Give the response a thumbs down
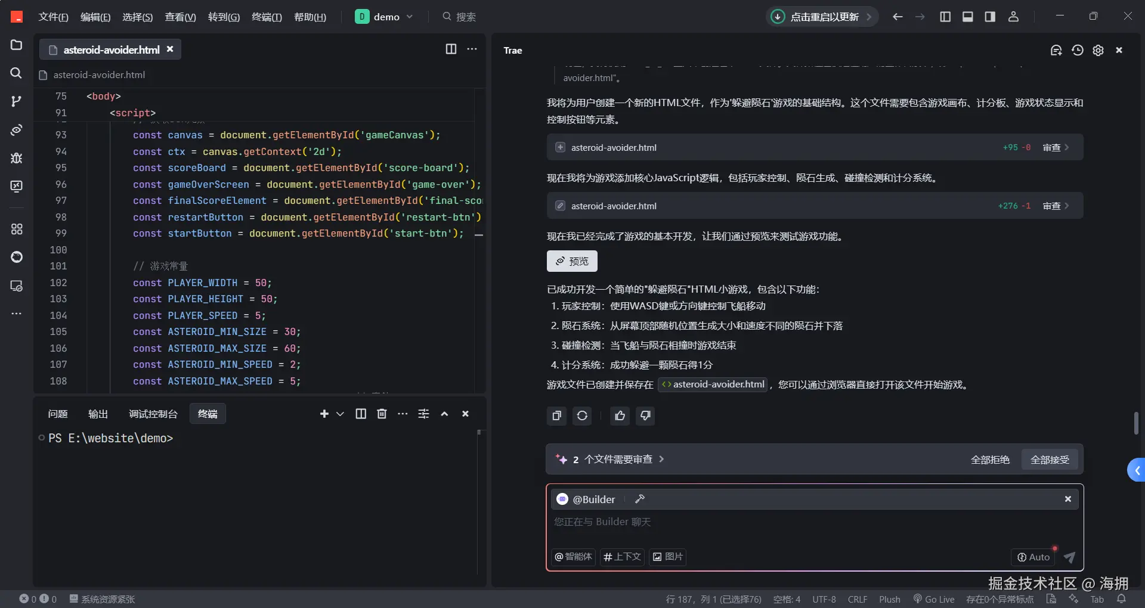1145x608 pixels. click(x=645, y=415)
